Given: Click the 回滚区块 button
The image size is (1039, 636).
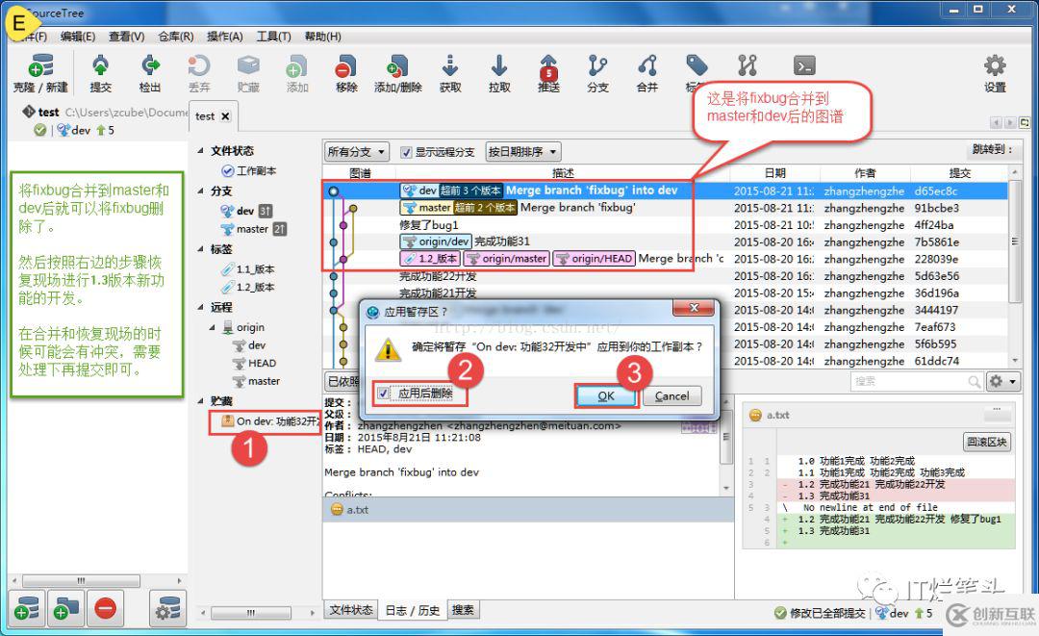Looking at the screenshot, I should tap(987, 442).
